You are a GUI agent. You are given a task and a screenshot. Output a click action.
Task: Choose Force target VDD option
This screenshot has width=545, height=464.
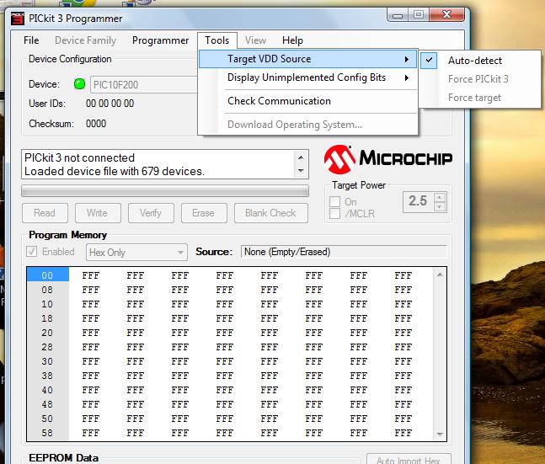tap(480, 98)
